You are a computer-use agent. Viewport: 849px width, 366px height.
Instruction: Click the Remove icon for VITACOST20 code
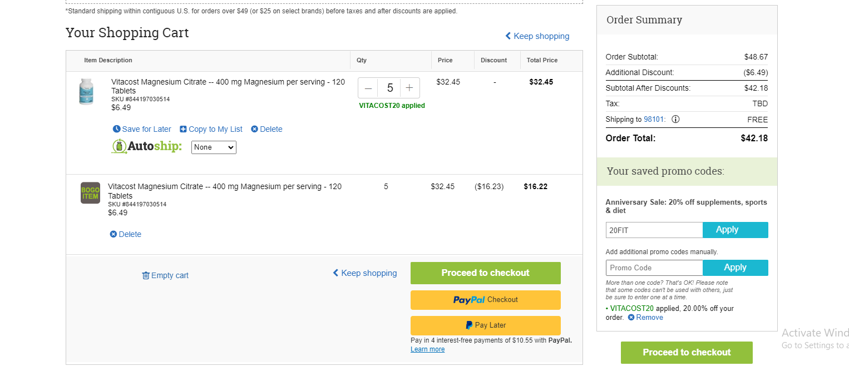click(x=631, y=318)
